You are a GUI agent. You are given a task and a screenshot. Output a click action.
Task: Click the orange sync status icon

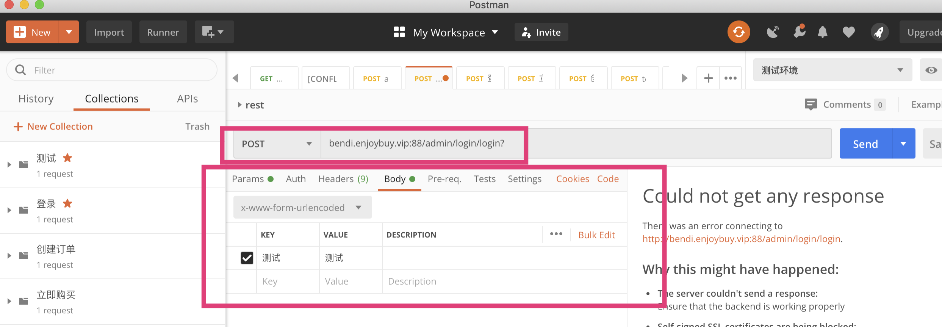(739, 32)
